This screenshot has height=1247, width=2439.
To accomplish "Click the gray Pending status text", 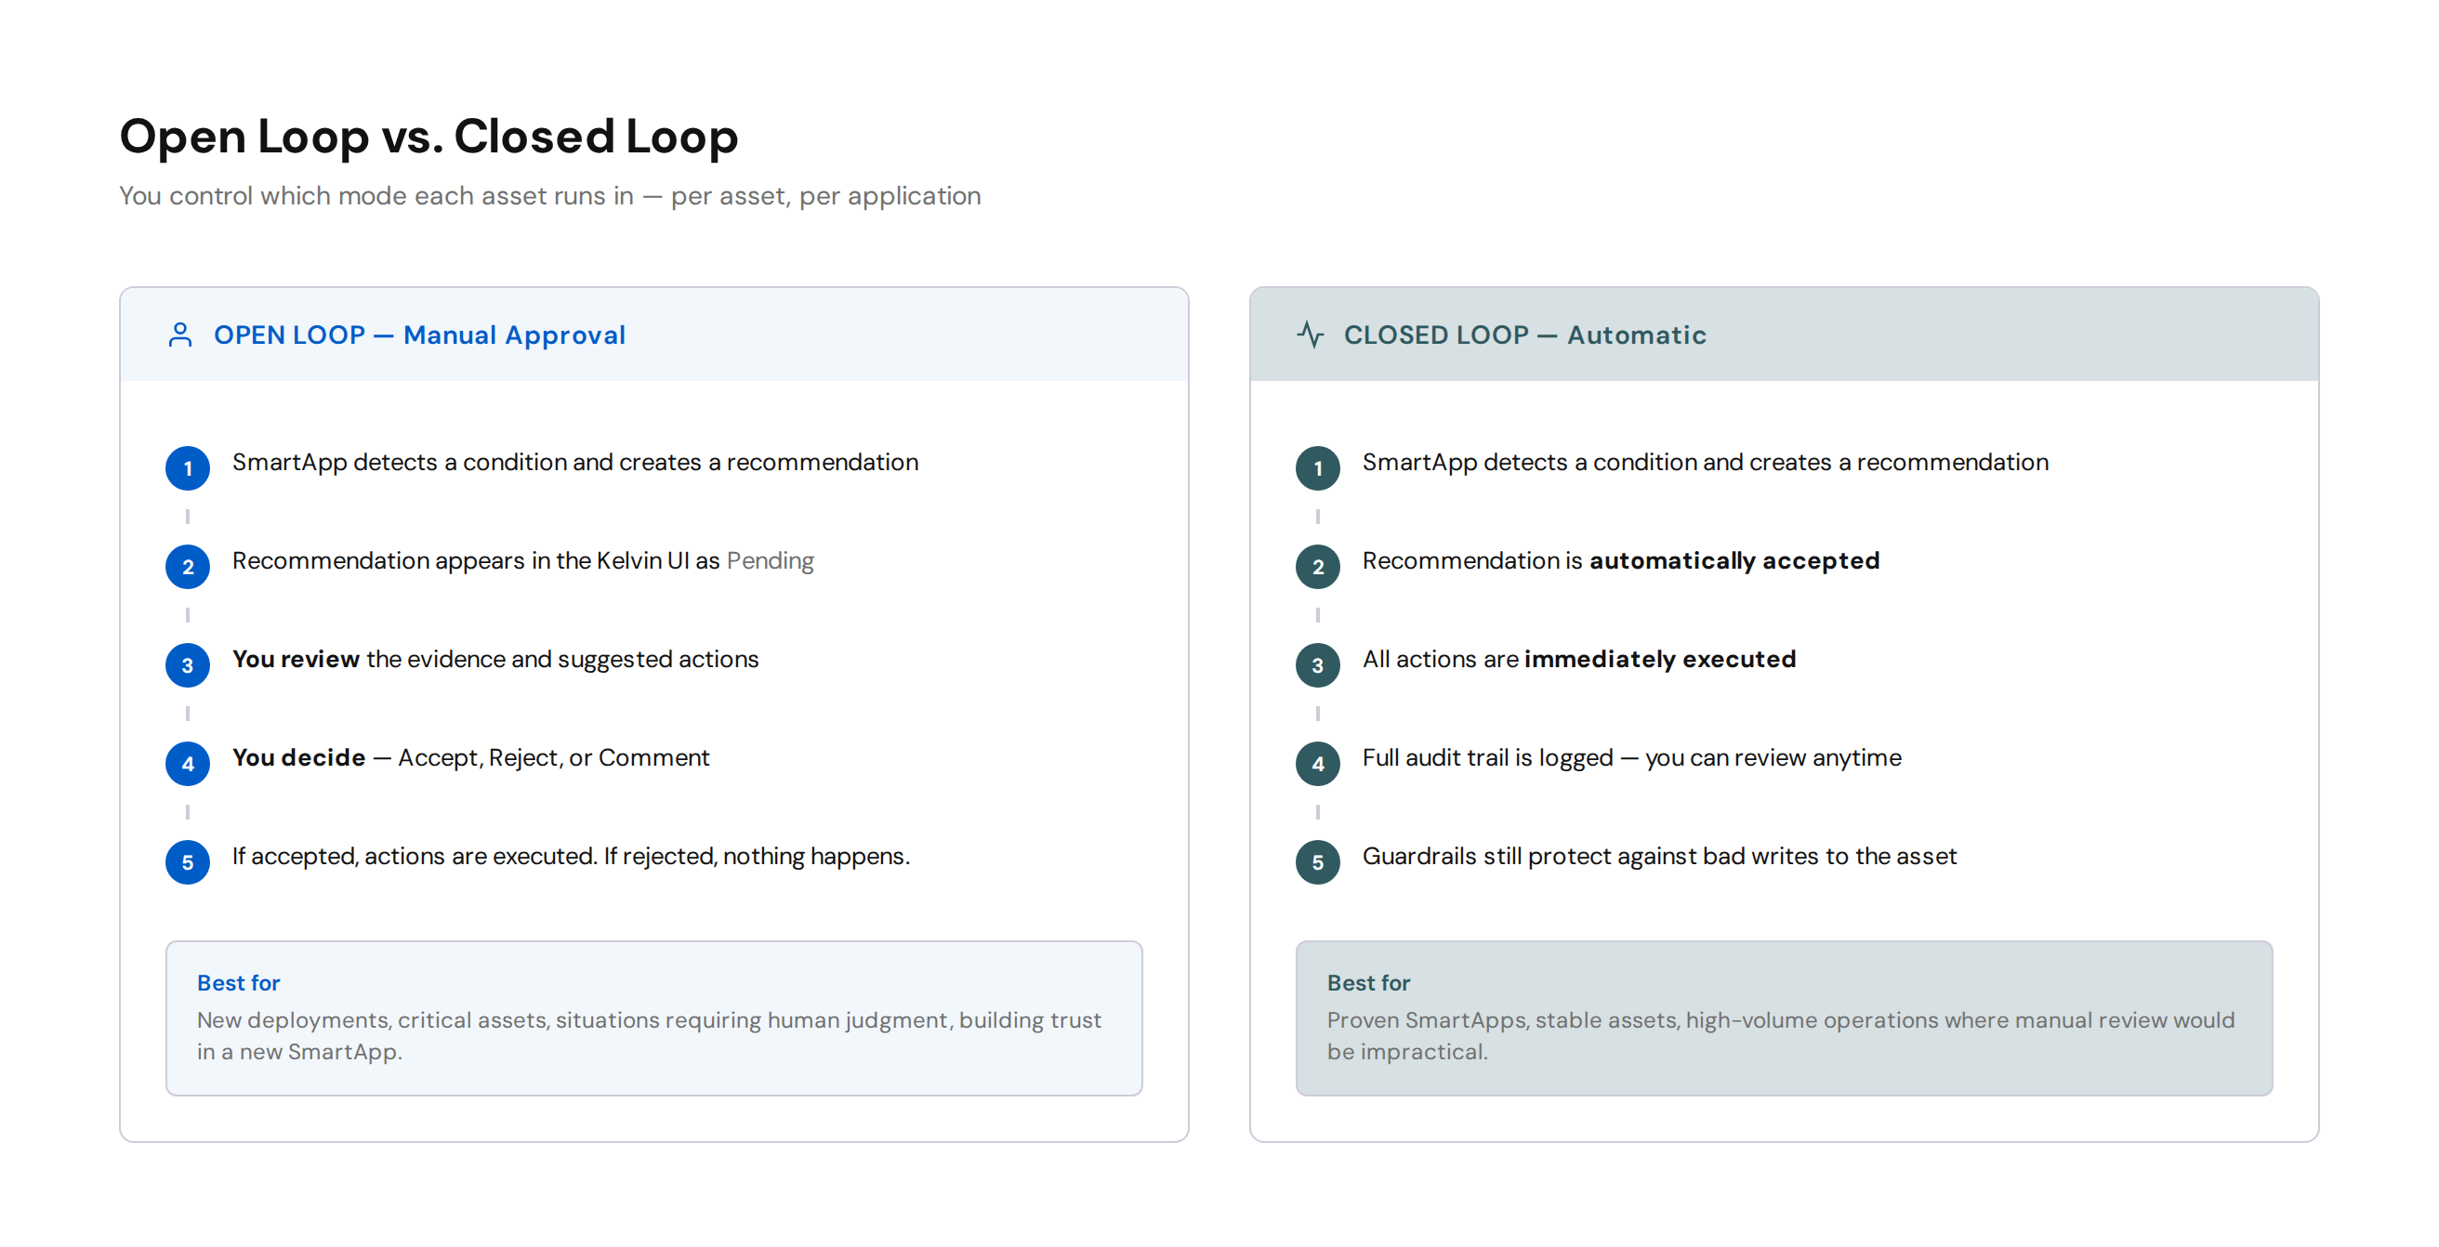I will click(770, 560).
